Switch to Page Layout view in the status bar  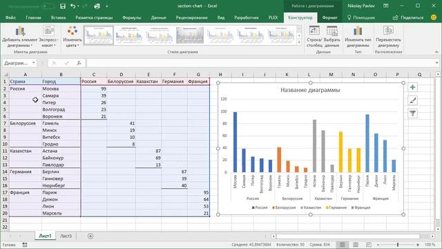click(x=356, y=244)
